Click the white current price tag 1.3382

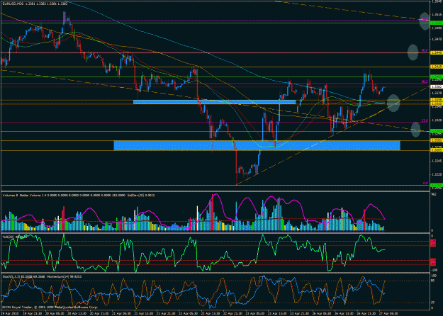click(435, 86)
